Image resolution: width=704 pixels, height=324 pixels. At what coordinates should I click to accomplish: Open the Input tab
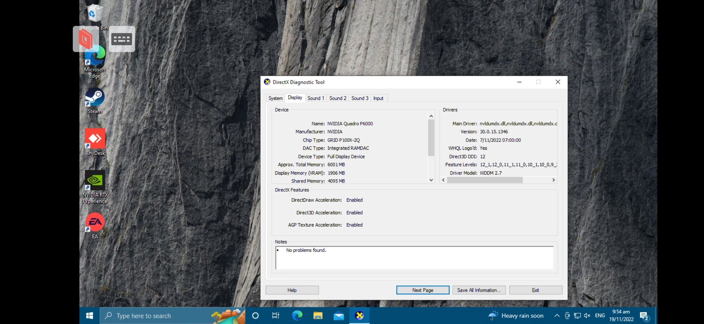click(x=378, y=98)
